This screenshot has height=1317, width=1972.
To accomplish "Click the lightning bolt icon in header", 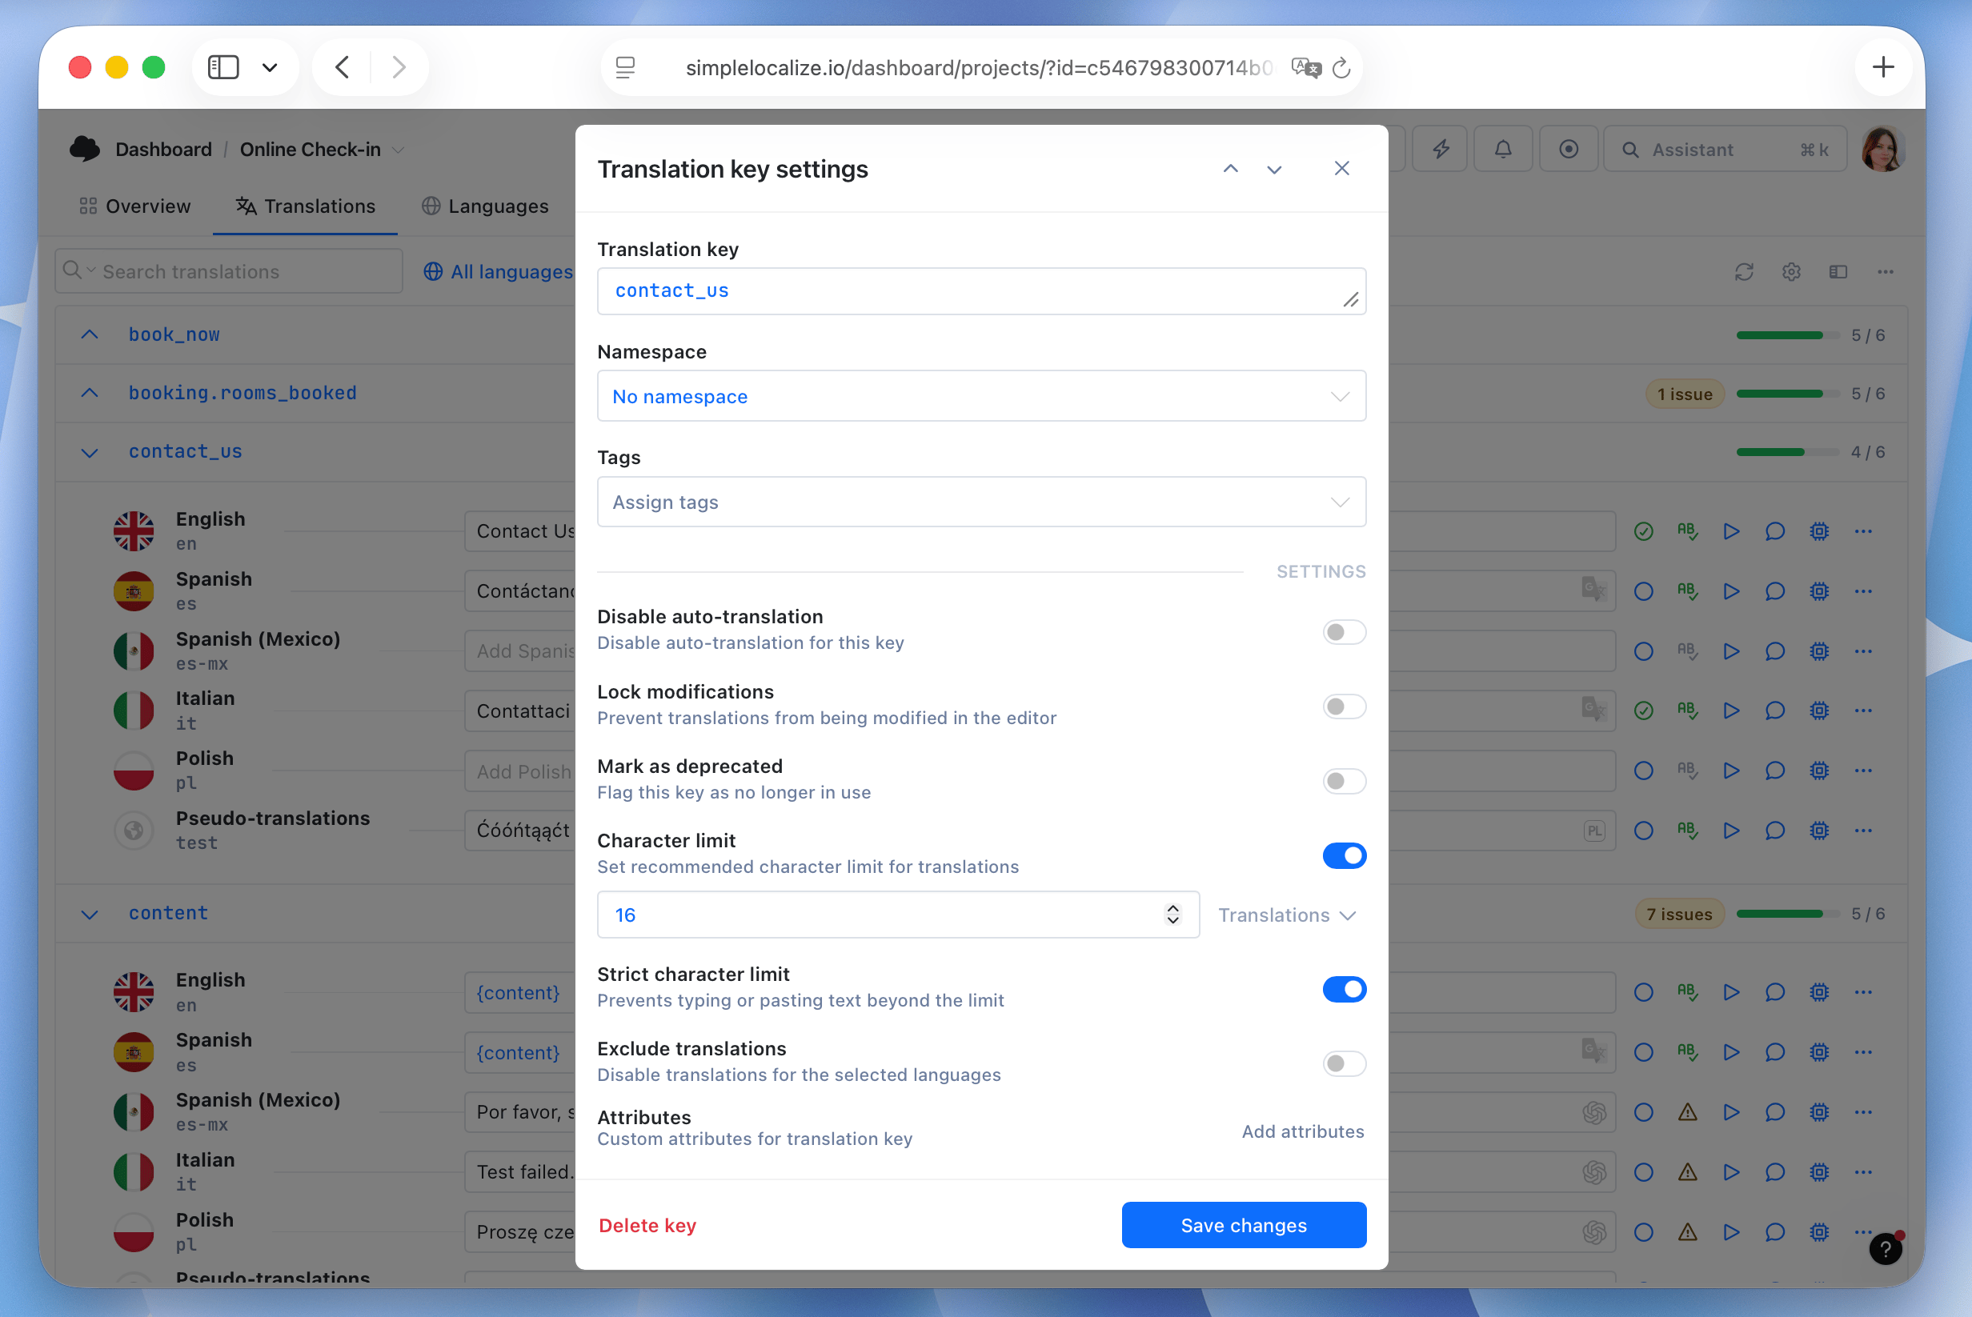I will [x=1440, y=150].
